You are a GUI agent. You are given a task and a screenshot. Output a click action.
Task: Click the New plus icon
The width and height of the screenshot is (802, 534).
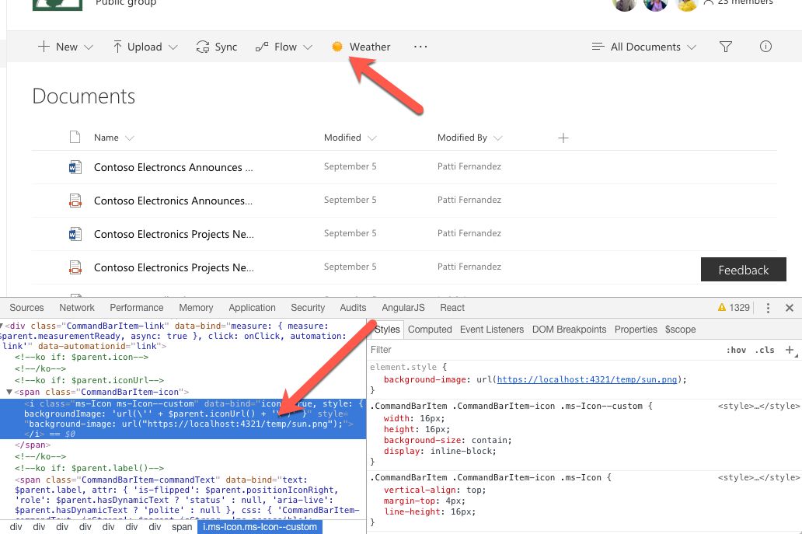pos(44,47)
